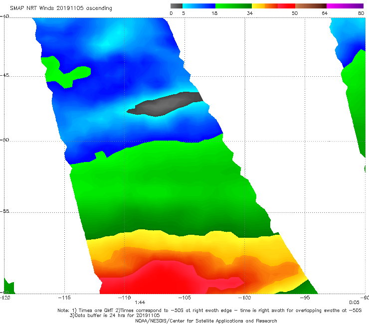
Task: Click the longitude label '-110'
Action: click(x=124, y=298)
